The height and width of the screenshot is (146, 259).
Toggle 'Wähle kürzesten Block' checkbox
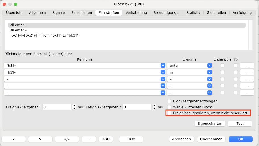pos(169,107)
